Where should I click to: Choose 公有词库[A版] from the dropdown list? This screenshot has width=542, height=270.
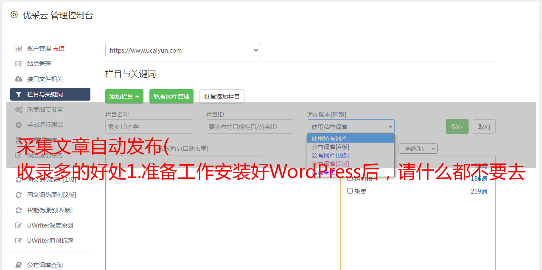330,147
